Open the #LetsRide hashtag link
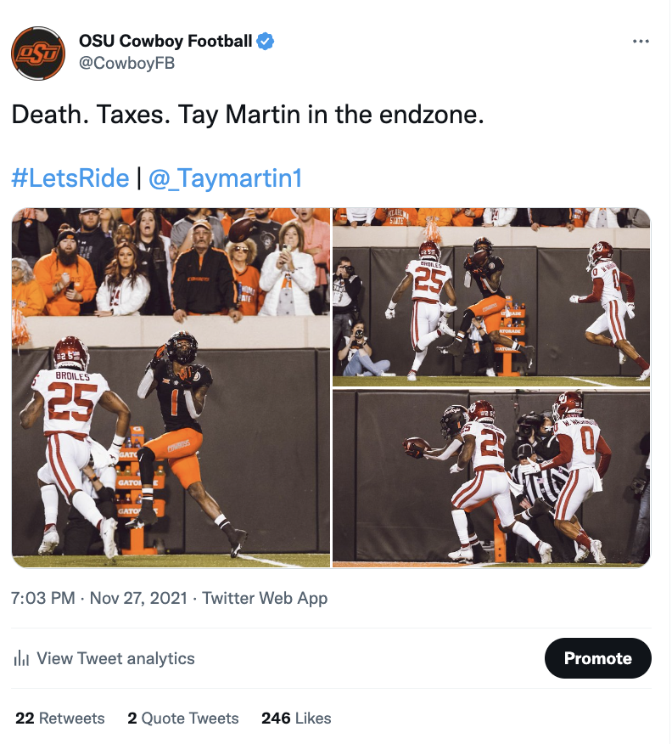Screen dimensions: 672x744 coord(70,178)
